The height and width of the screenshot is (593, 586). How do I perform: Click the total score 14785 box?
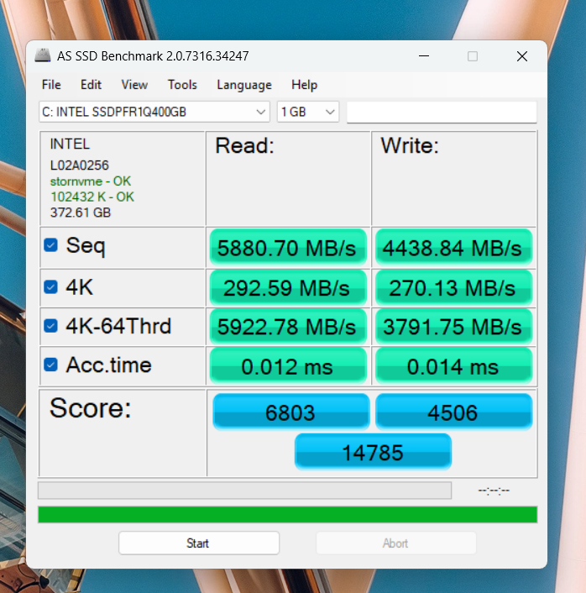373,453
